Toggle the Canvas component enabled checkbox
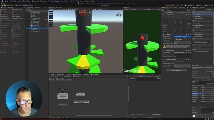This screenshot has height=120, width=214. pyautogui.click(x=165, y=34)
